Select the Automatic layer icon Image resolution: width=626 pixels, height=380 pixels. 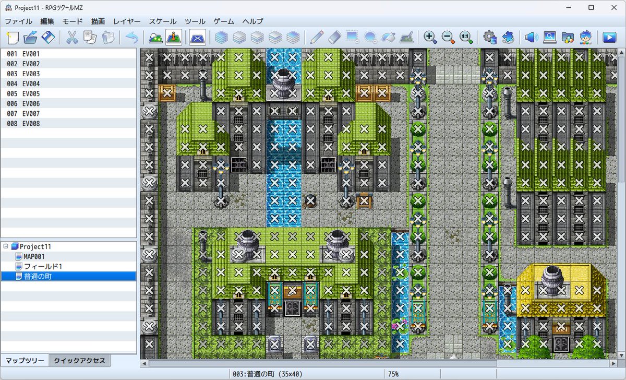click(221, 37)
